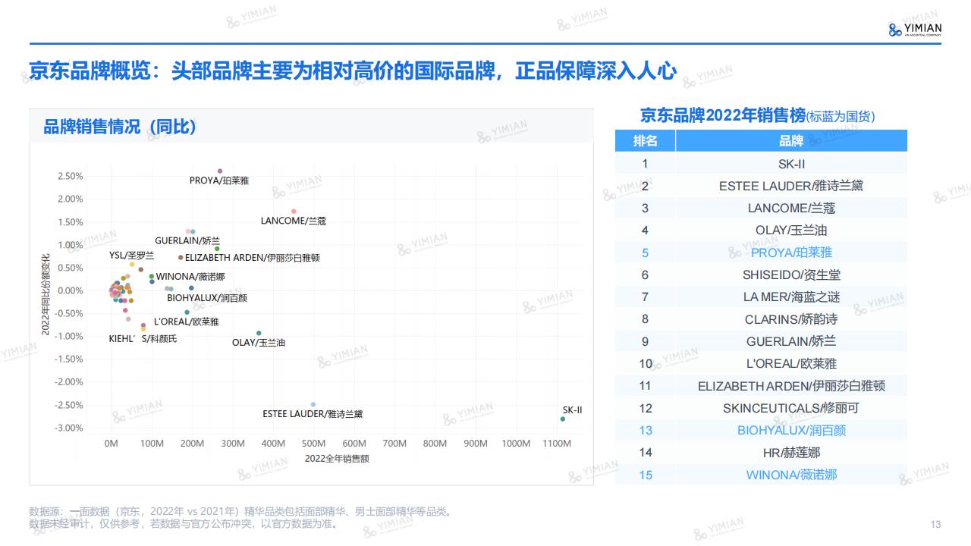The height and width of the screenshot is (546, 971).
Task: Click the KIEHL'S/科颜氏 chart label
Action: point(143,338)
